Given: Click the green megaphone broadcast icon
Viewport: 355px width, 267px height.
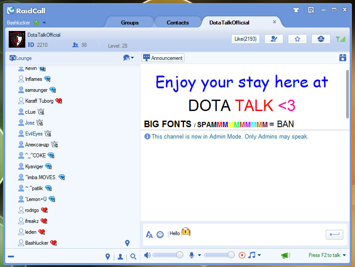Looking at the screenshot, I should click(286, 255).
